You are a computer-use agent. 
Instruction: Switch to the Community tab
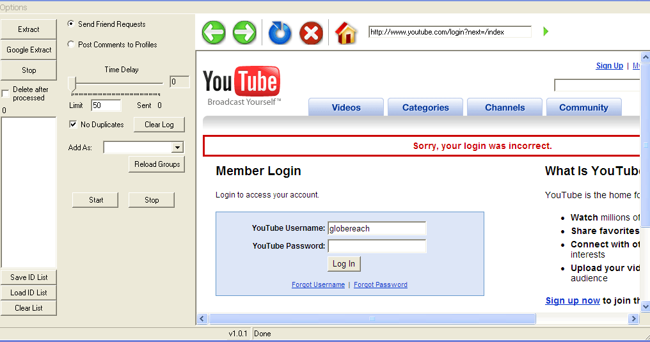[x=583, y=107]
